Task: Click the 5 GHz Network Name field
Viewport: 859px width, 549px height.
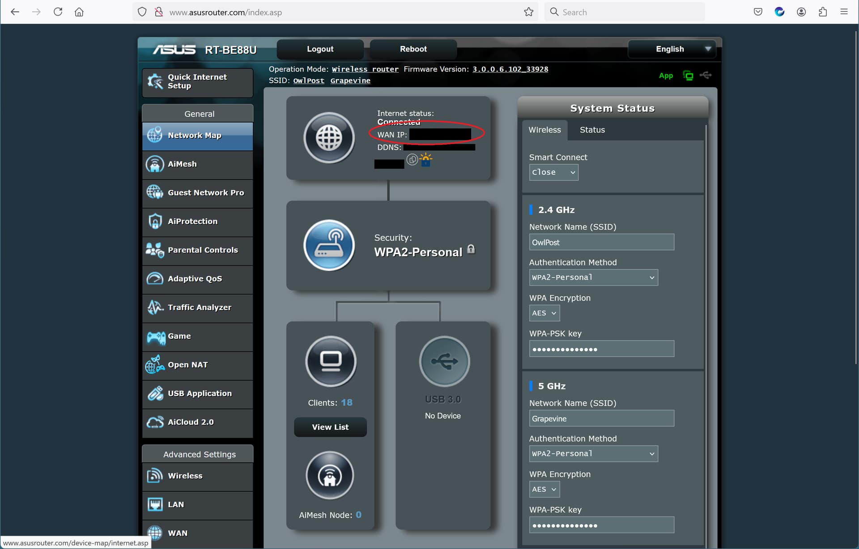Action: coord(601,418)
